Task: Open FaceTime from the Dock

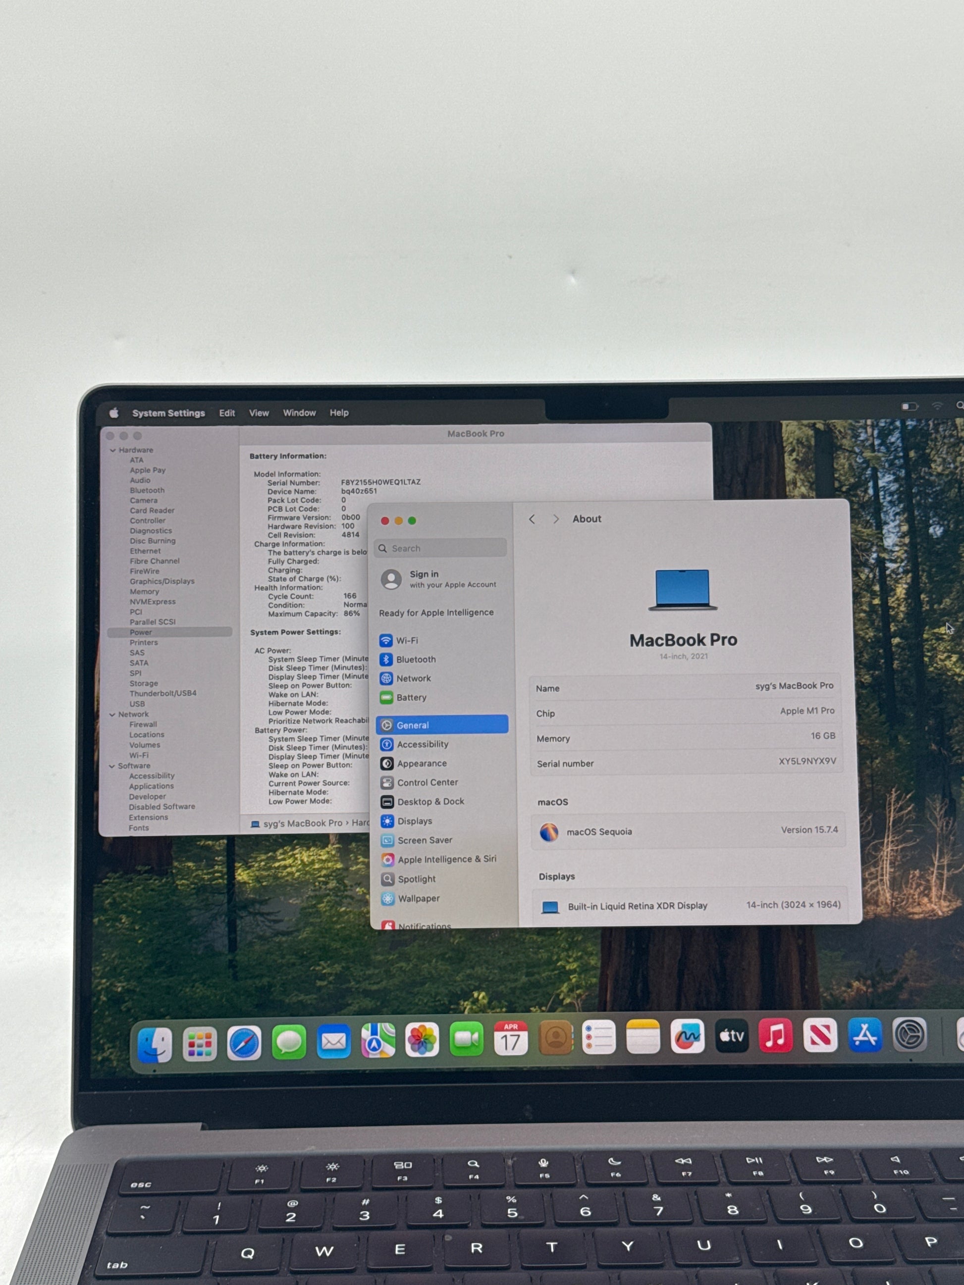Action: coord(466,1039)
